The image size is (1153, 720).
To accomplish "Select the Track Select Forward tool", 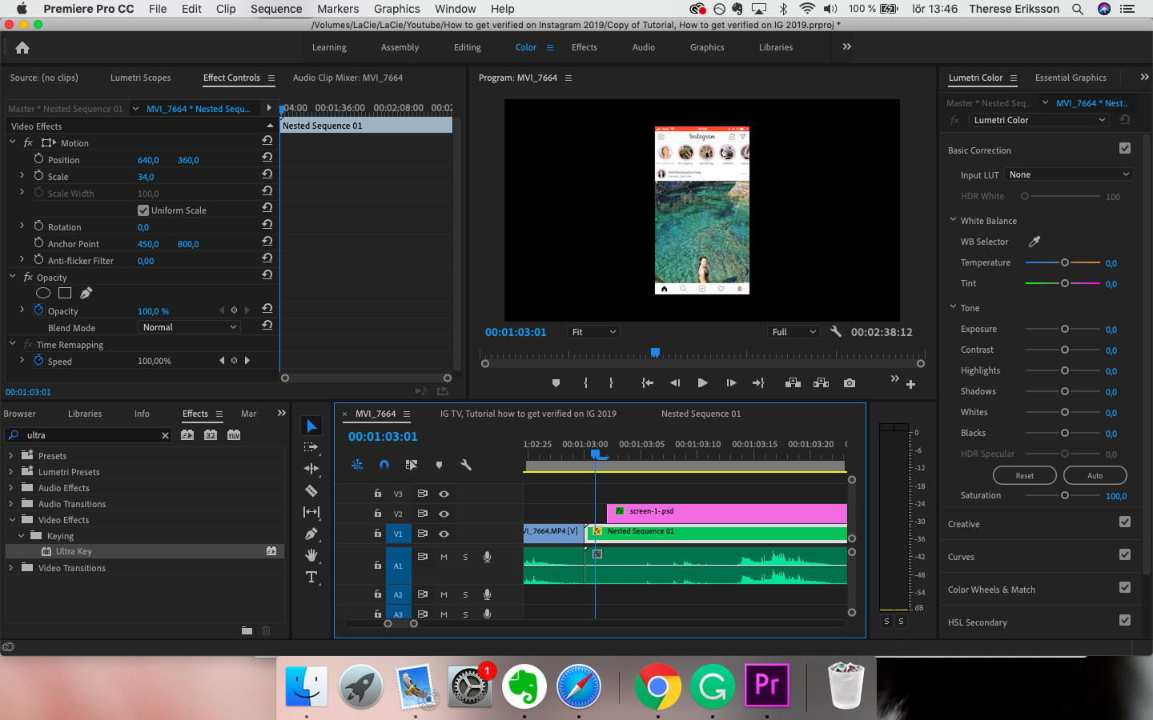I will click(x=311, y=447).
